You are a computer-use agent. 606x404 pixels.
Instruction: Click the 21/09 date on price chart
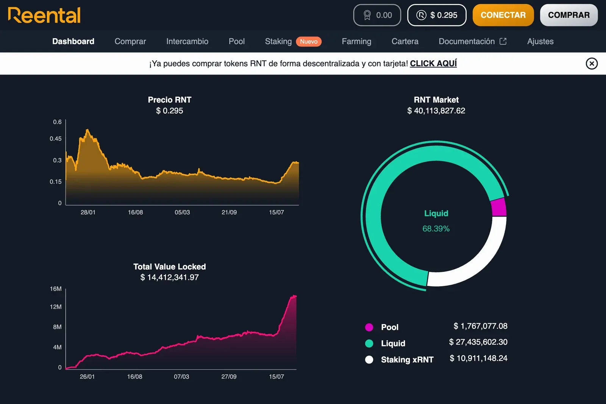coord(229,212)
